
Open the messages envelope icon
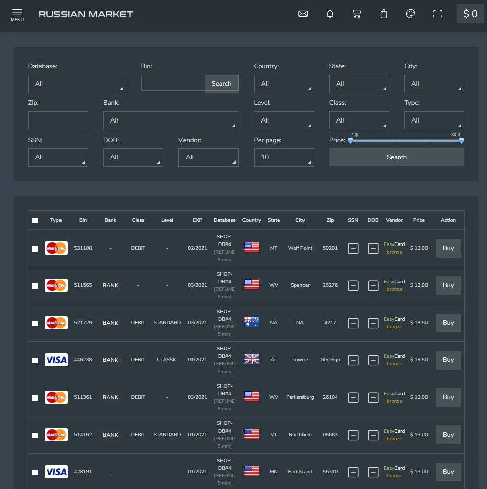pyautogui.click(x=303, y=14)
